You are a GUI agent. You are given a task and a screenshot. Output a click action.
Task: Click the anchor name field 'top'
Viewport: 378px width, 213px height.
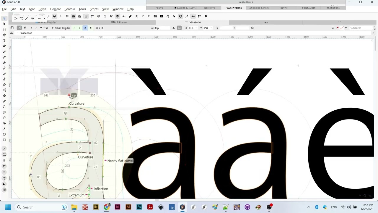pos(162,28)
